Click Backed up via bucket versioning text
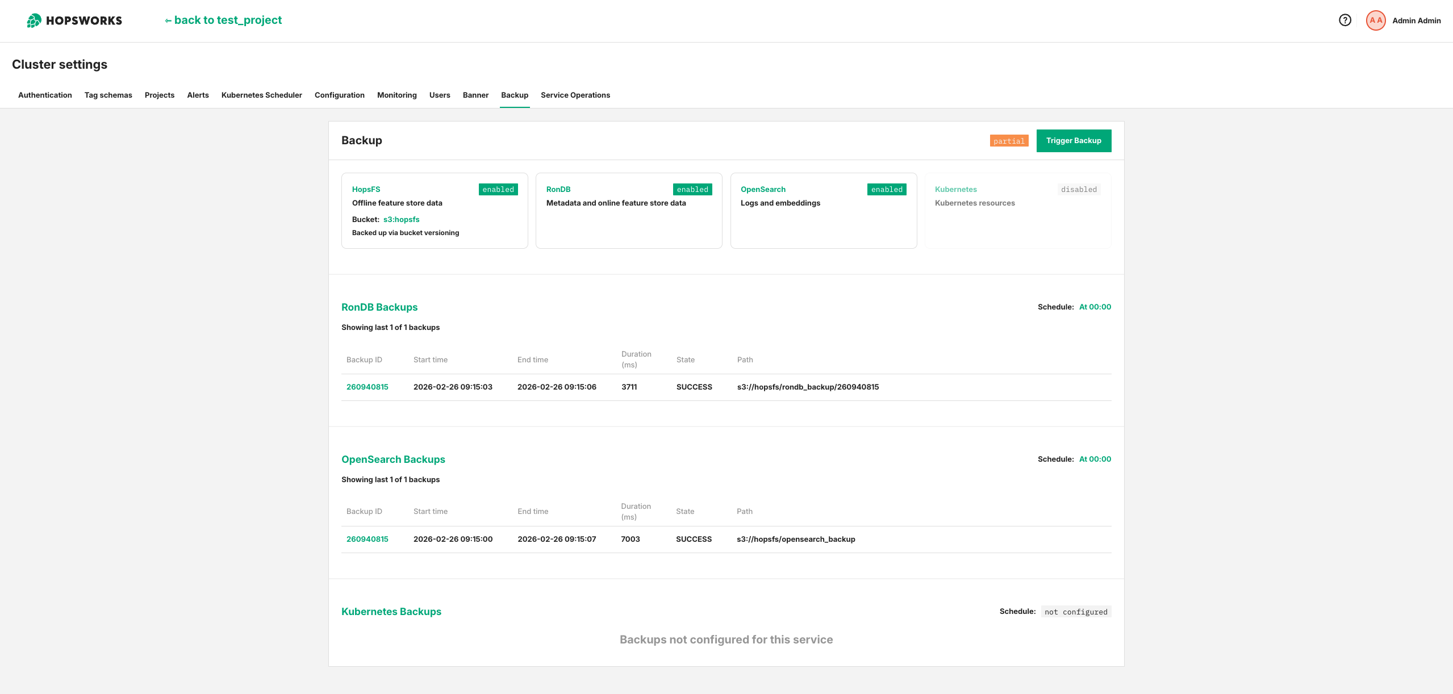 point(406,233)
